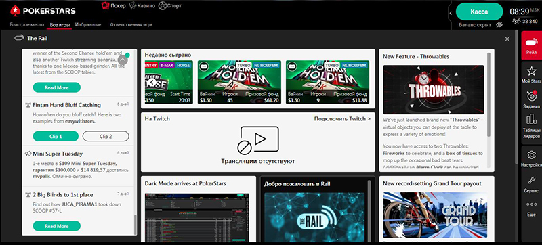Viewport: 542px width, 245px height.
Task: Click the Еще three-dots icon
Action: click(x=531, y=204)
